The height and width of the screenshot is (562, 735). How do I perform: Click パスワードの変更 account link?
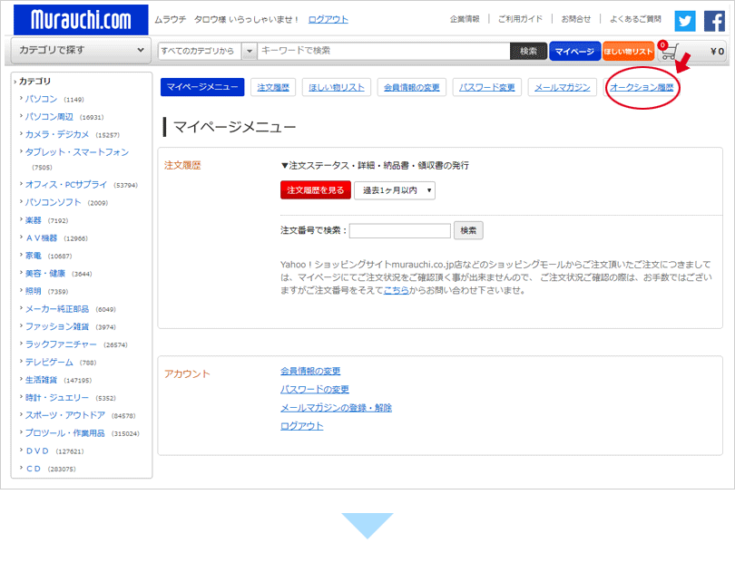(315, 389)
